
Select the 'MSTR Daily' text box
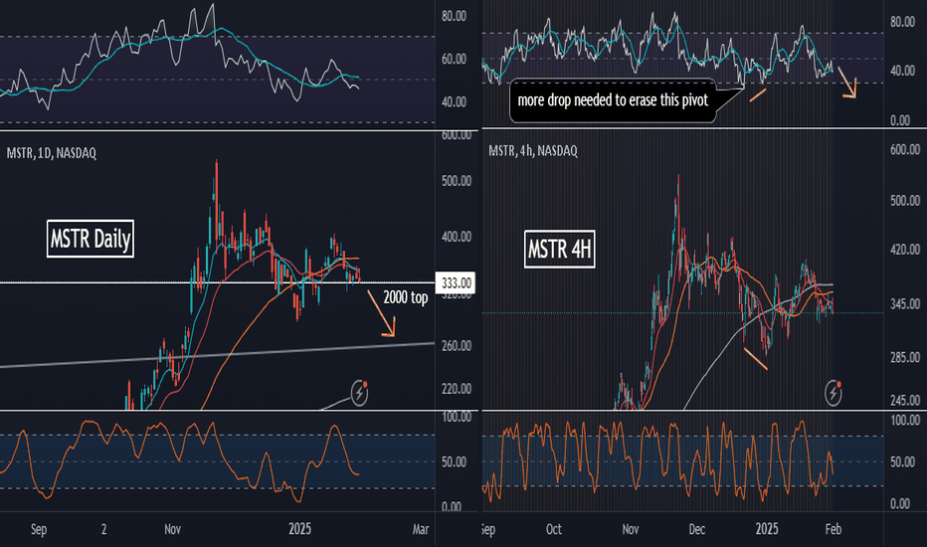click(91, 239)
